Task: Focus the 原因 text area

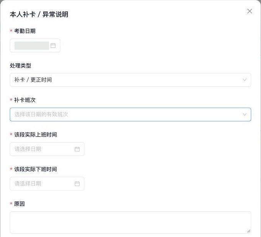Action: point(130,222)
